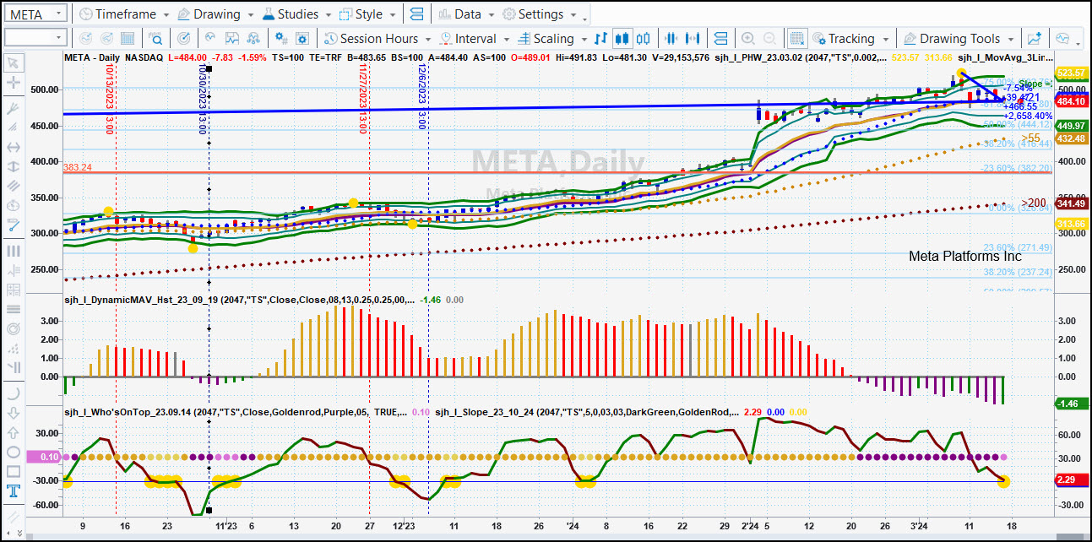Click the add chart icon with plus
Image resolution: width=1092 pixels, height=542 pixels.
[x=1035, y=38]
